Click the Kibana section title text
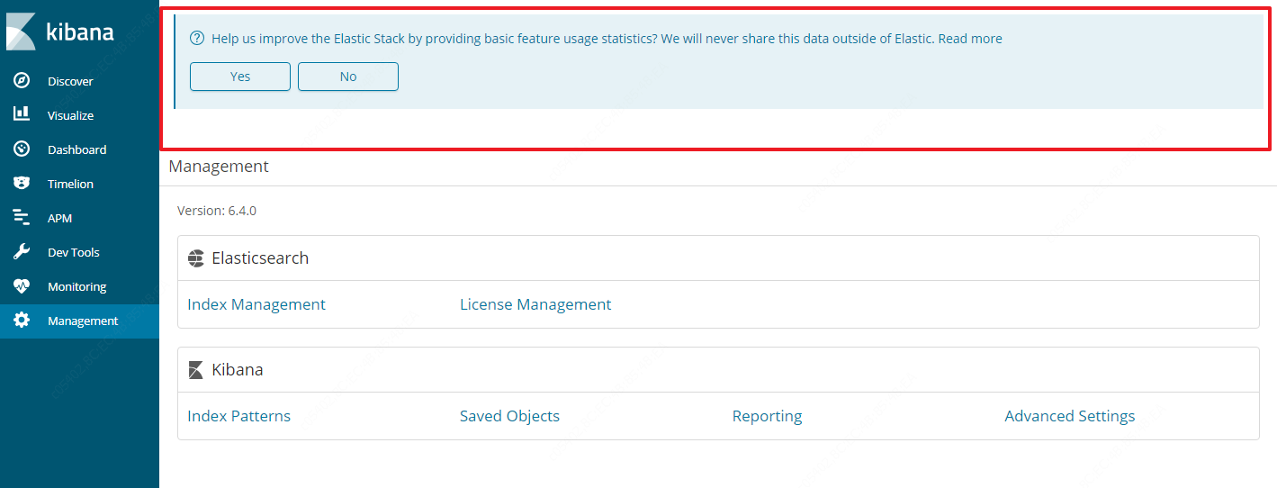The image size is (1277, 488). 238,370
